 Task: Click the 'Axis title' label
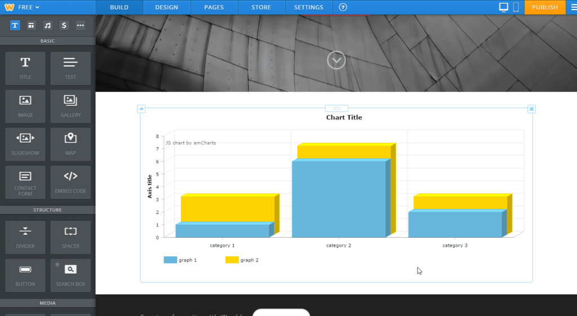click(149, 186)
